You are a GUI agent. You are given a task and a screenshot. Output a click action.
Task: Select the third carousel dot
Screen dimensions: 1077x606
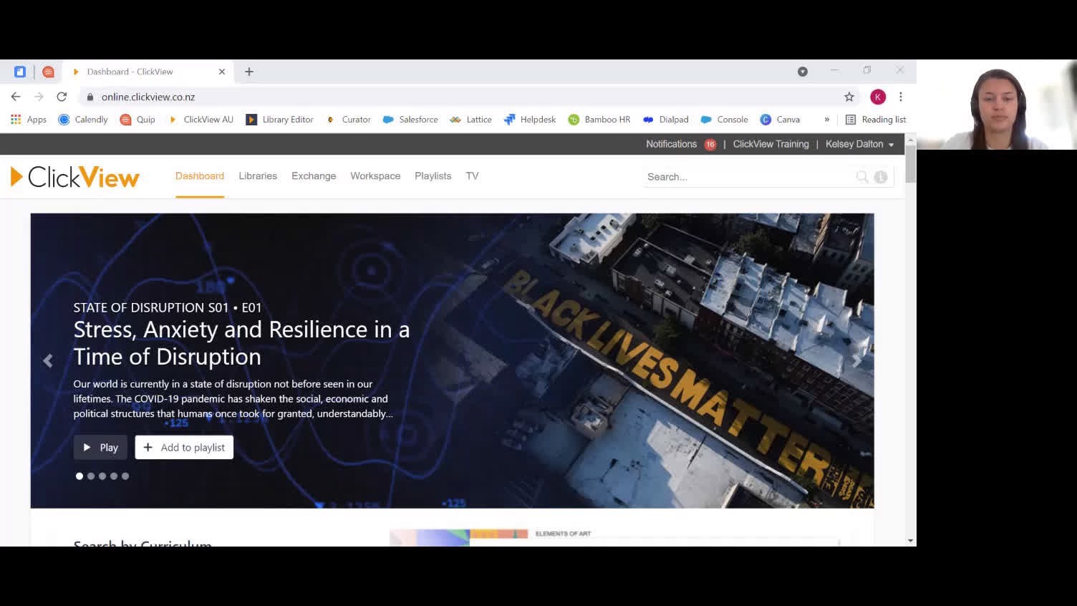(x=102, y=476)
